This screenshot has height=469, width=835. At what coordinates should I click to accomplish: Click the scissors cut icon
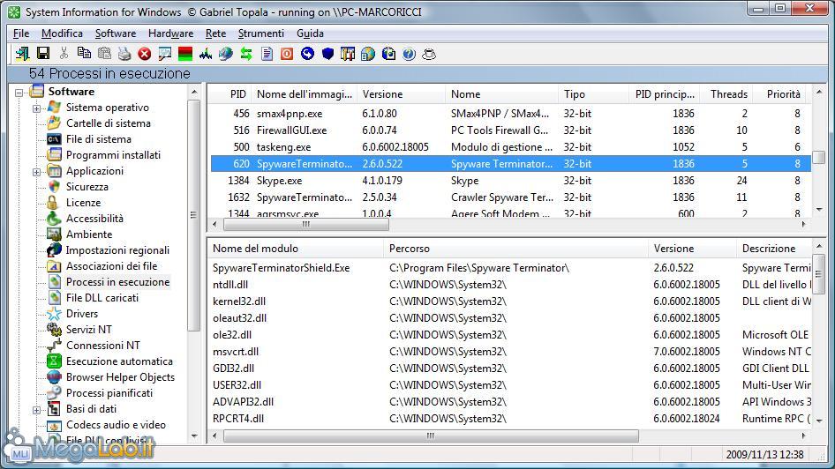pyautogui.click(x=64, y=54)
